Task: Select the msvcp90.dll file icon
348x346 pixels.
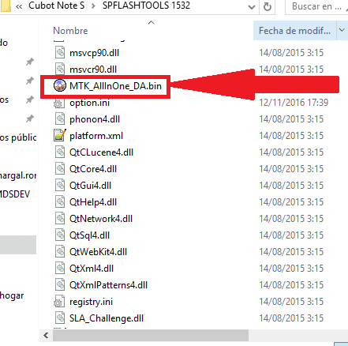Action: 60,52
